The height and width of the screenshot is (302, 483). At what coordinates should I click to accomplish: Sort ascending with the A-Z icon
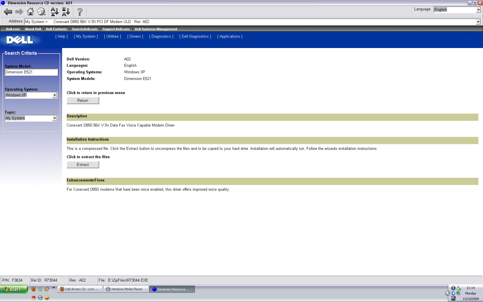(55, 12)
